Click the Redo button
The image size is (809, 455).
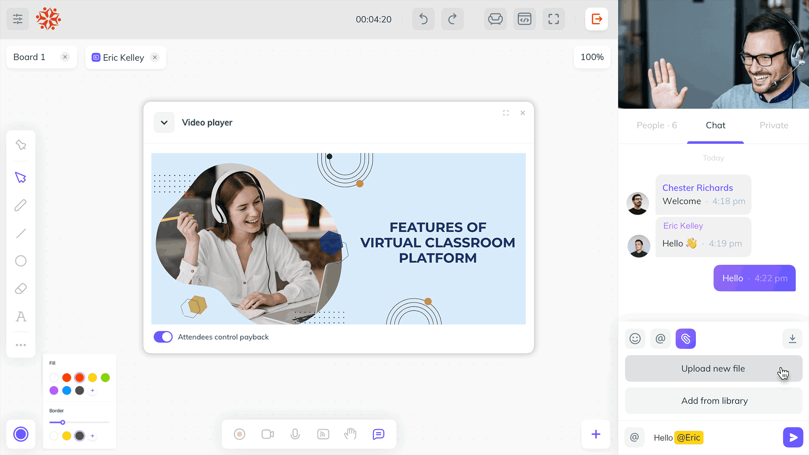point(453,19)
